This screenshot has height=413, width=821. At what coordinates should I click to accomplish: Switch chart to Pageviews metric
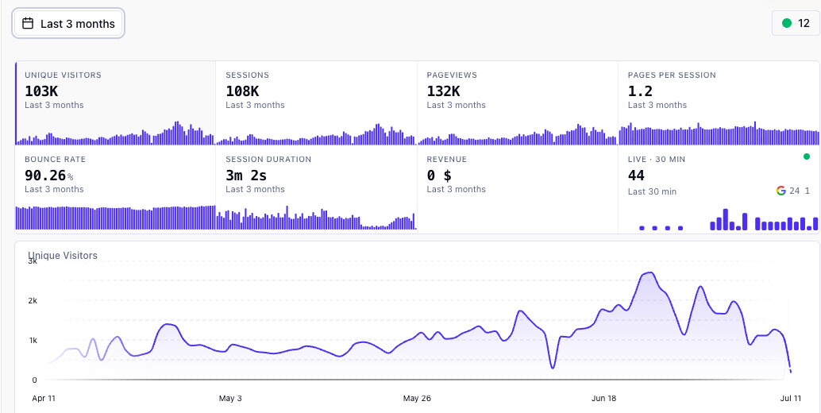(x=518, y=103)
